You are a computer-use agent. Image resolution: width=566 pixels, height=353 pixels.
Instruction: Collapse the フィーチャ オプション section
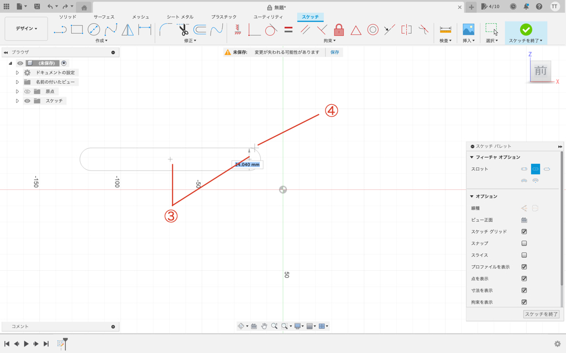(x=472, y=157)
